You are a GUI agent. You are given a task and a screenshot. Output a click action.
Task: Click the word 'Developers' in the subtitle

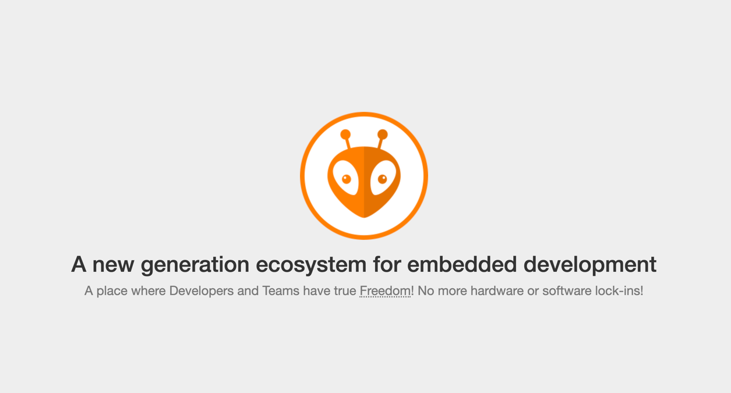(x=201, y=291)
